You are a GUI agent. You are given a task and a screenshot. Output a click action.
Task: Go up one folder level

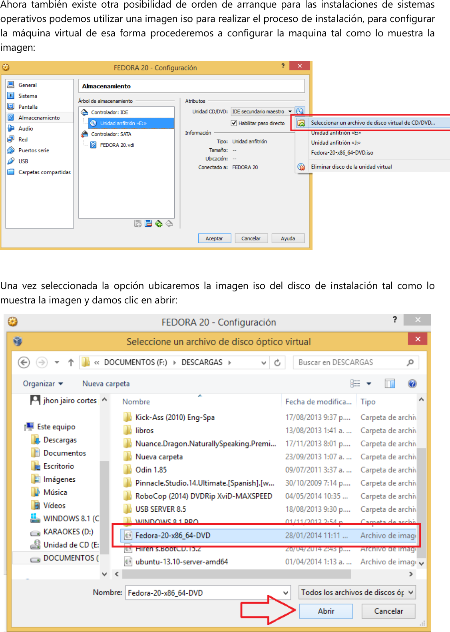(x=71, y=363)
